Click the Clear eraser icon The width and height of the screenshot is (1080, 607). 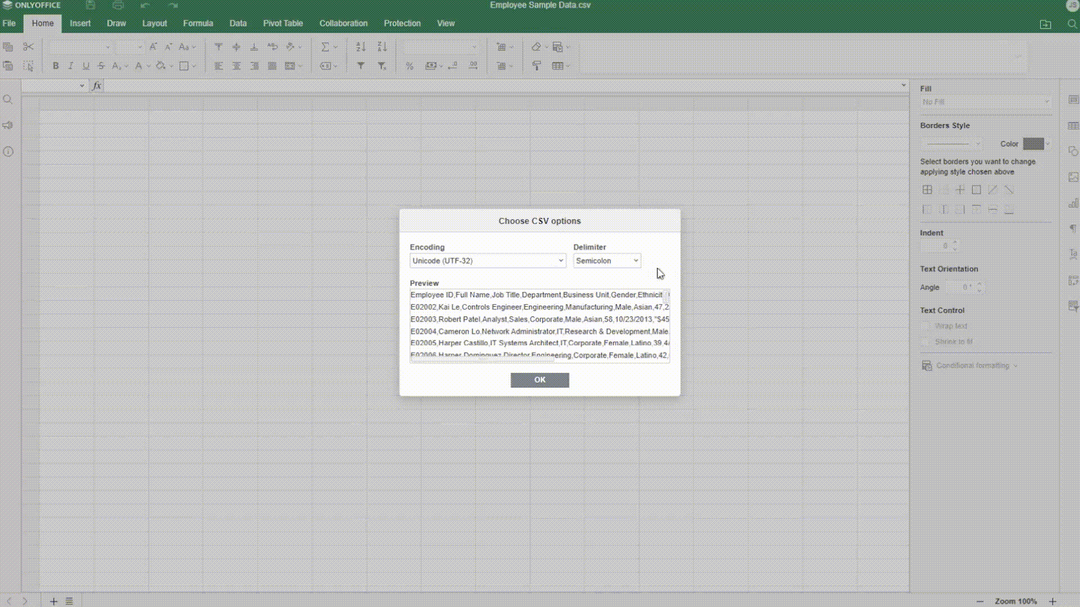pyautogui.click(x=536, y=47)
